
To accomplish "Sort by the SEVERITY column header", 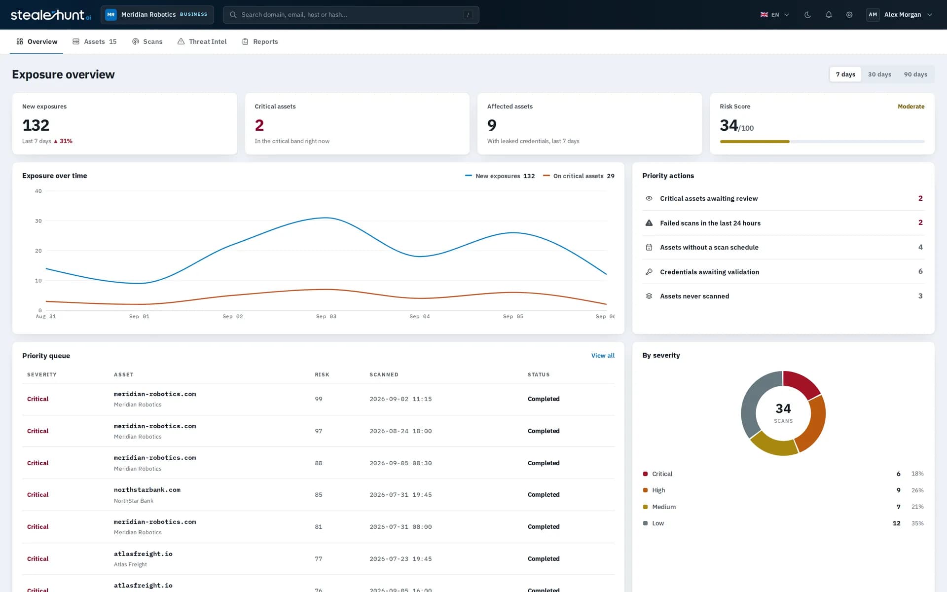I will (42, 375).
